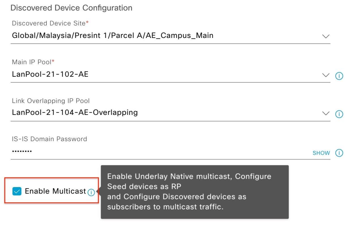Click the info icon beside LanPool-21-102-AE
This screenshot has width=350, height=225.
(x=339, y=76)
